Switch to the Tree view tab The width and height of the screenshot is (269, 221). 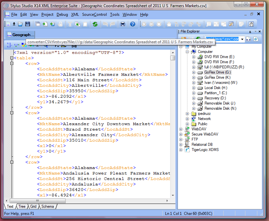22,206
